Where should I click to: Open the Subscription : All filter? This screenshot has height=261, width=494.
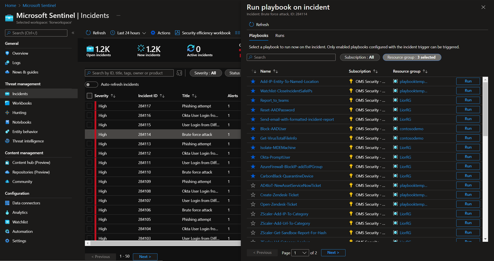(x=359, y=57)
